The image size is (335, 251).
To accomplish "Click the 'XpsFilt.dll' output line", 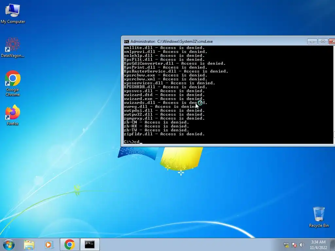I will pyautogui.click(x=164, y=59).
